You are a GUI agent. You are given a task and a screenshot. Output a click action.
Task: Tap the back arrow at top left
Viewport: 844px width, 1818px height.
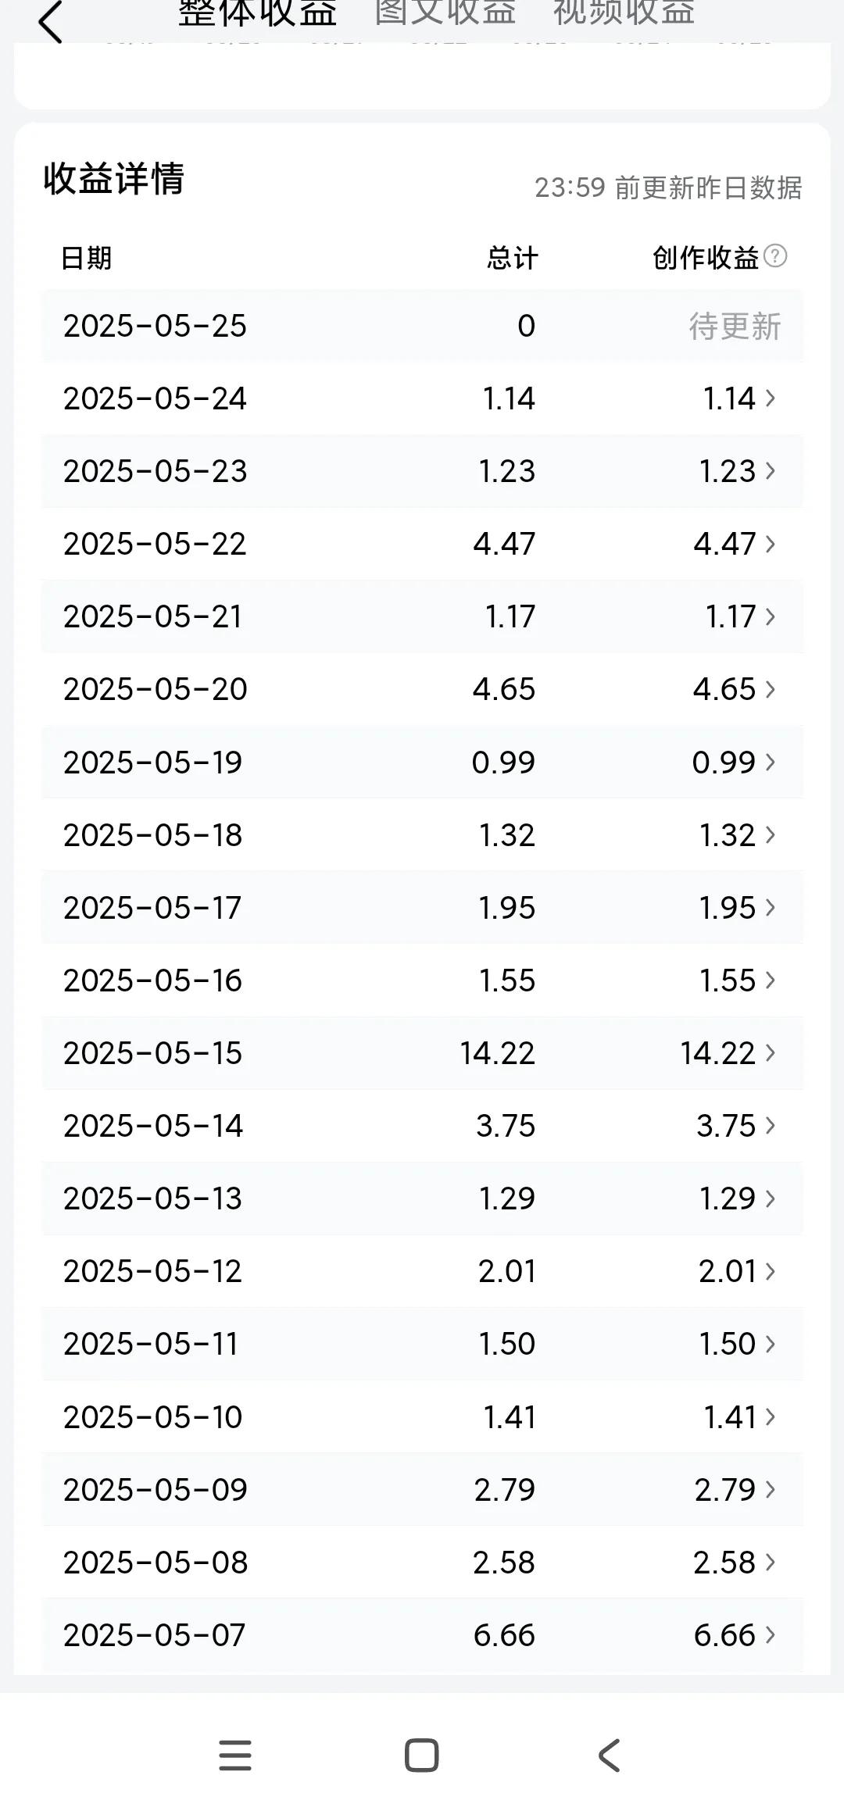pyautogui.click(x=50, y=22)
